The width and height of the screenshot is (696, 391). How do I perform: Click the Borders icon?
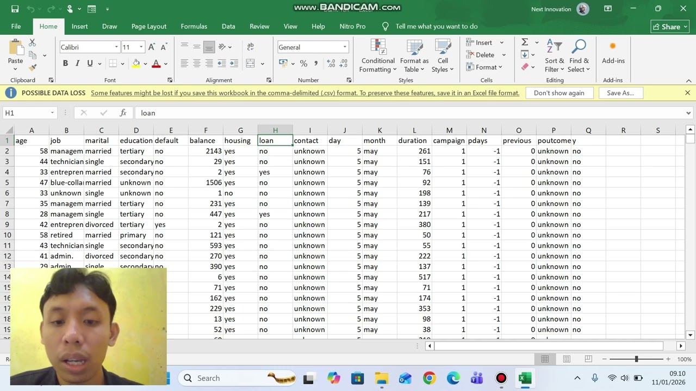click(x=113, y=64)
